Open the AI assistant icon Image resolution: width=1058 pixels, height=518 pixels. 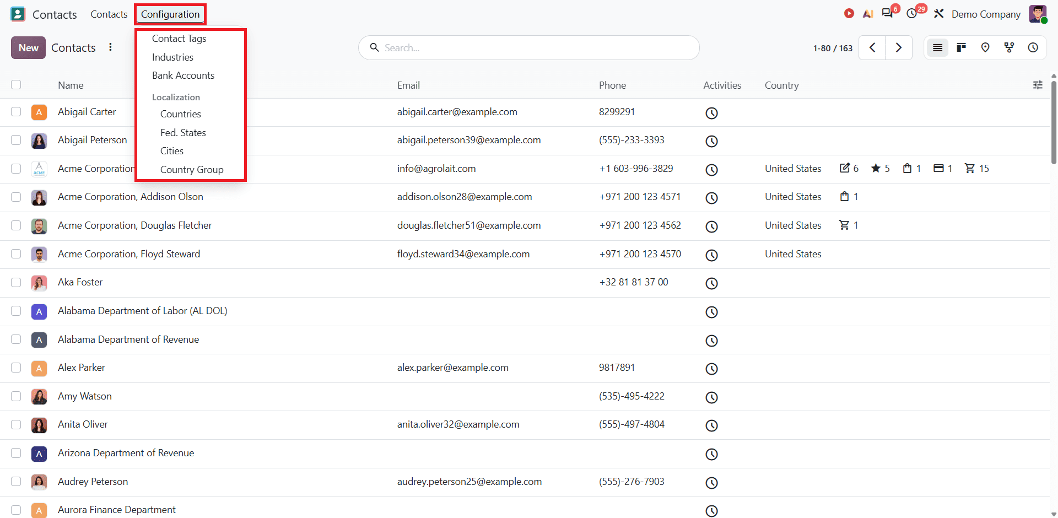(x=868, y=14)
